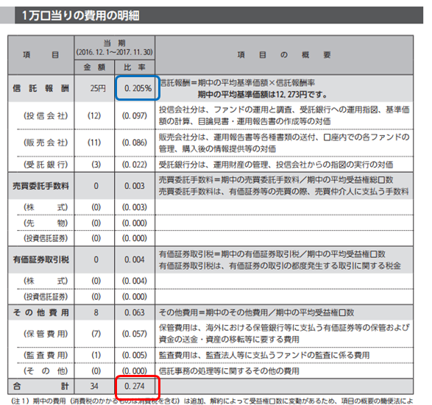Select the '有価証券取引税' row label
432x405 pixels.
coord(40,259)
